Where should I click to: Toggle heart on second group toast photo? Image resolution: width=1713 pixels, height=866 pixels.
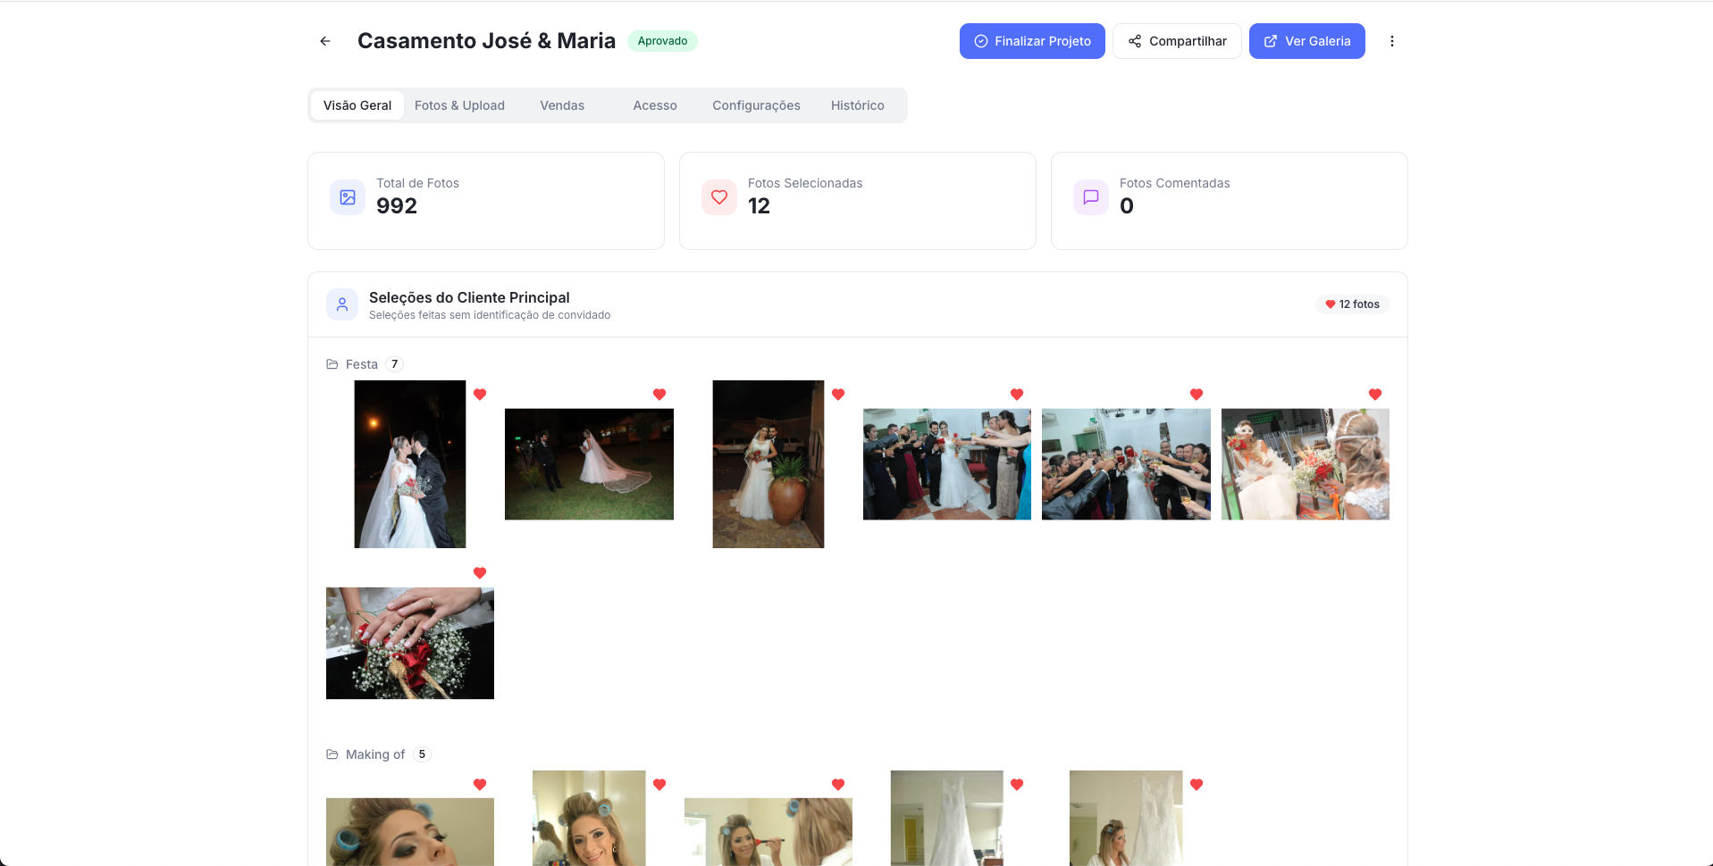(x=1197, y=395)
